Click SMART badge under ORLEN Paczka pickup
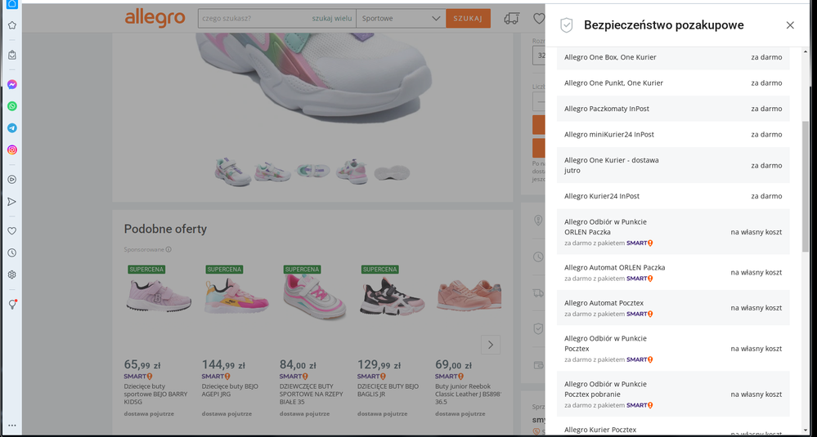Image resolution: width=817 pixels, height=437 pixels. (640, 243)
